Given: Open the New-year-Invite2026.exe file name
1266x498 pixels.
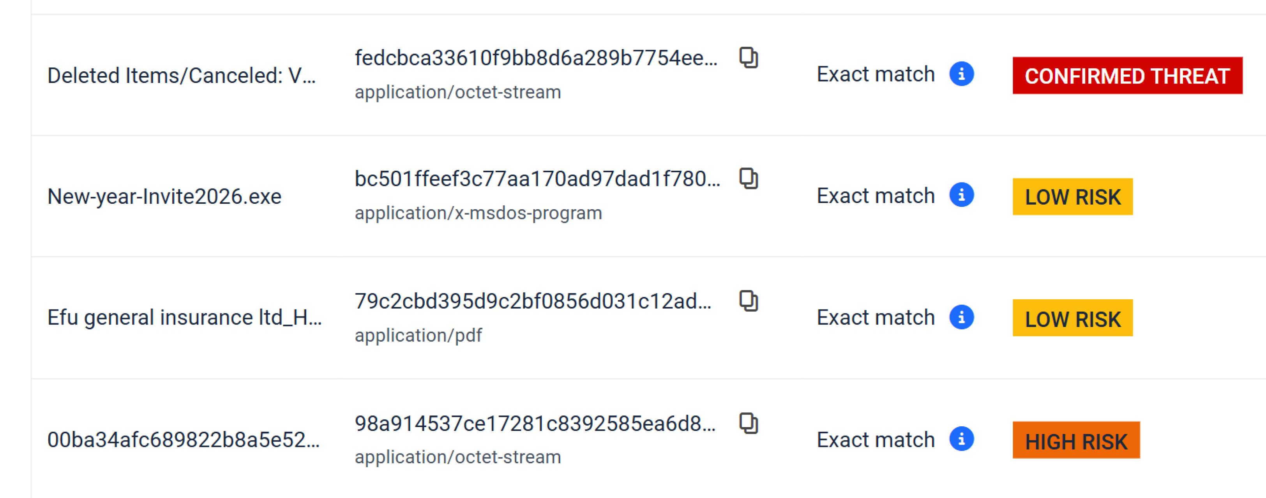Looking at the screenshot, I should click(164, 197).
